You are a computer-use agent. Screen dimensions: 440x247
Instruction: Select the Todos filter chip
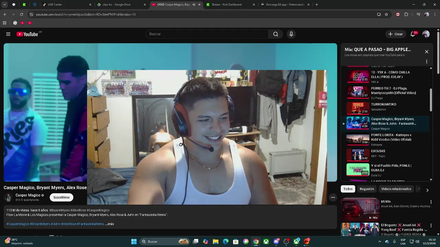pos(348,189)
